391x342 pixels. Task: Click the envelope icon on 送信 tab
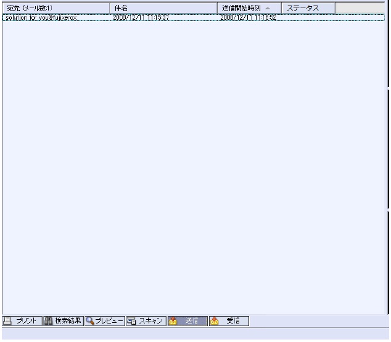coord(174,321)
